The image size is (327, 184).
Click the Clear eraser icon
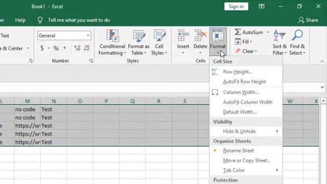click(x=238, y=51)
